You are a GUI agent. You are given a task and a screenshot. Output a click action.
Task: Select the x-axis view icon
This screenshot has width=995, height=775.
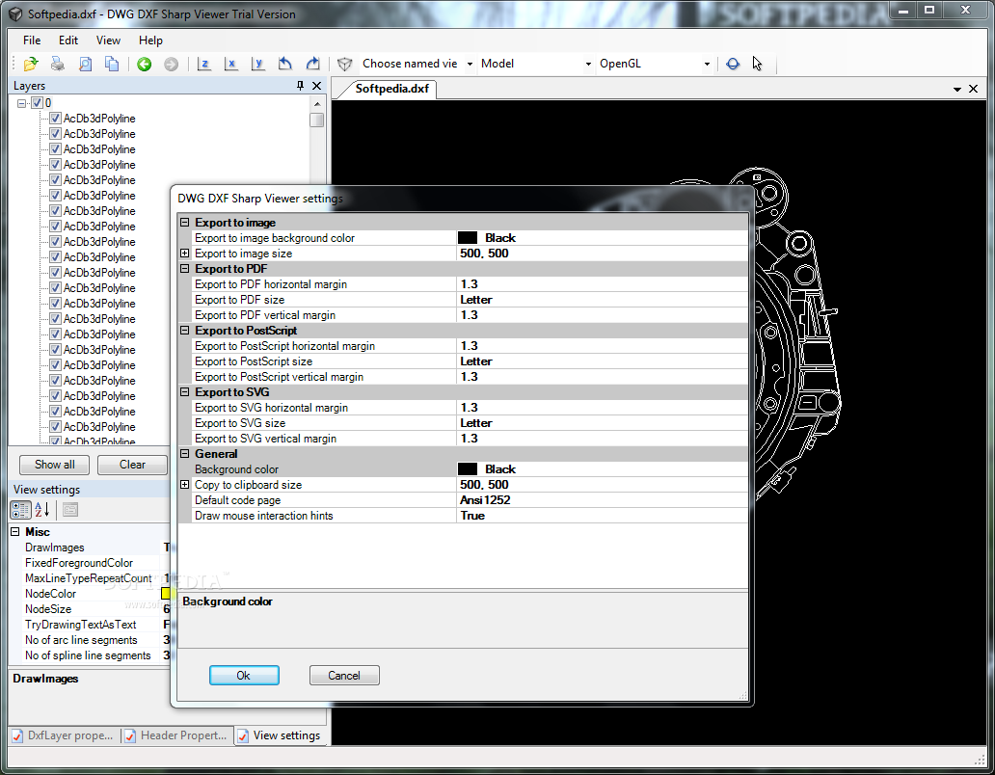[x=231, y=64]
